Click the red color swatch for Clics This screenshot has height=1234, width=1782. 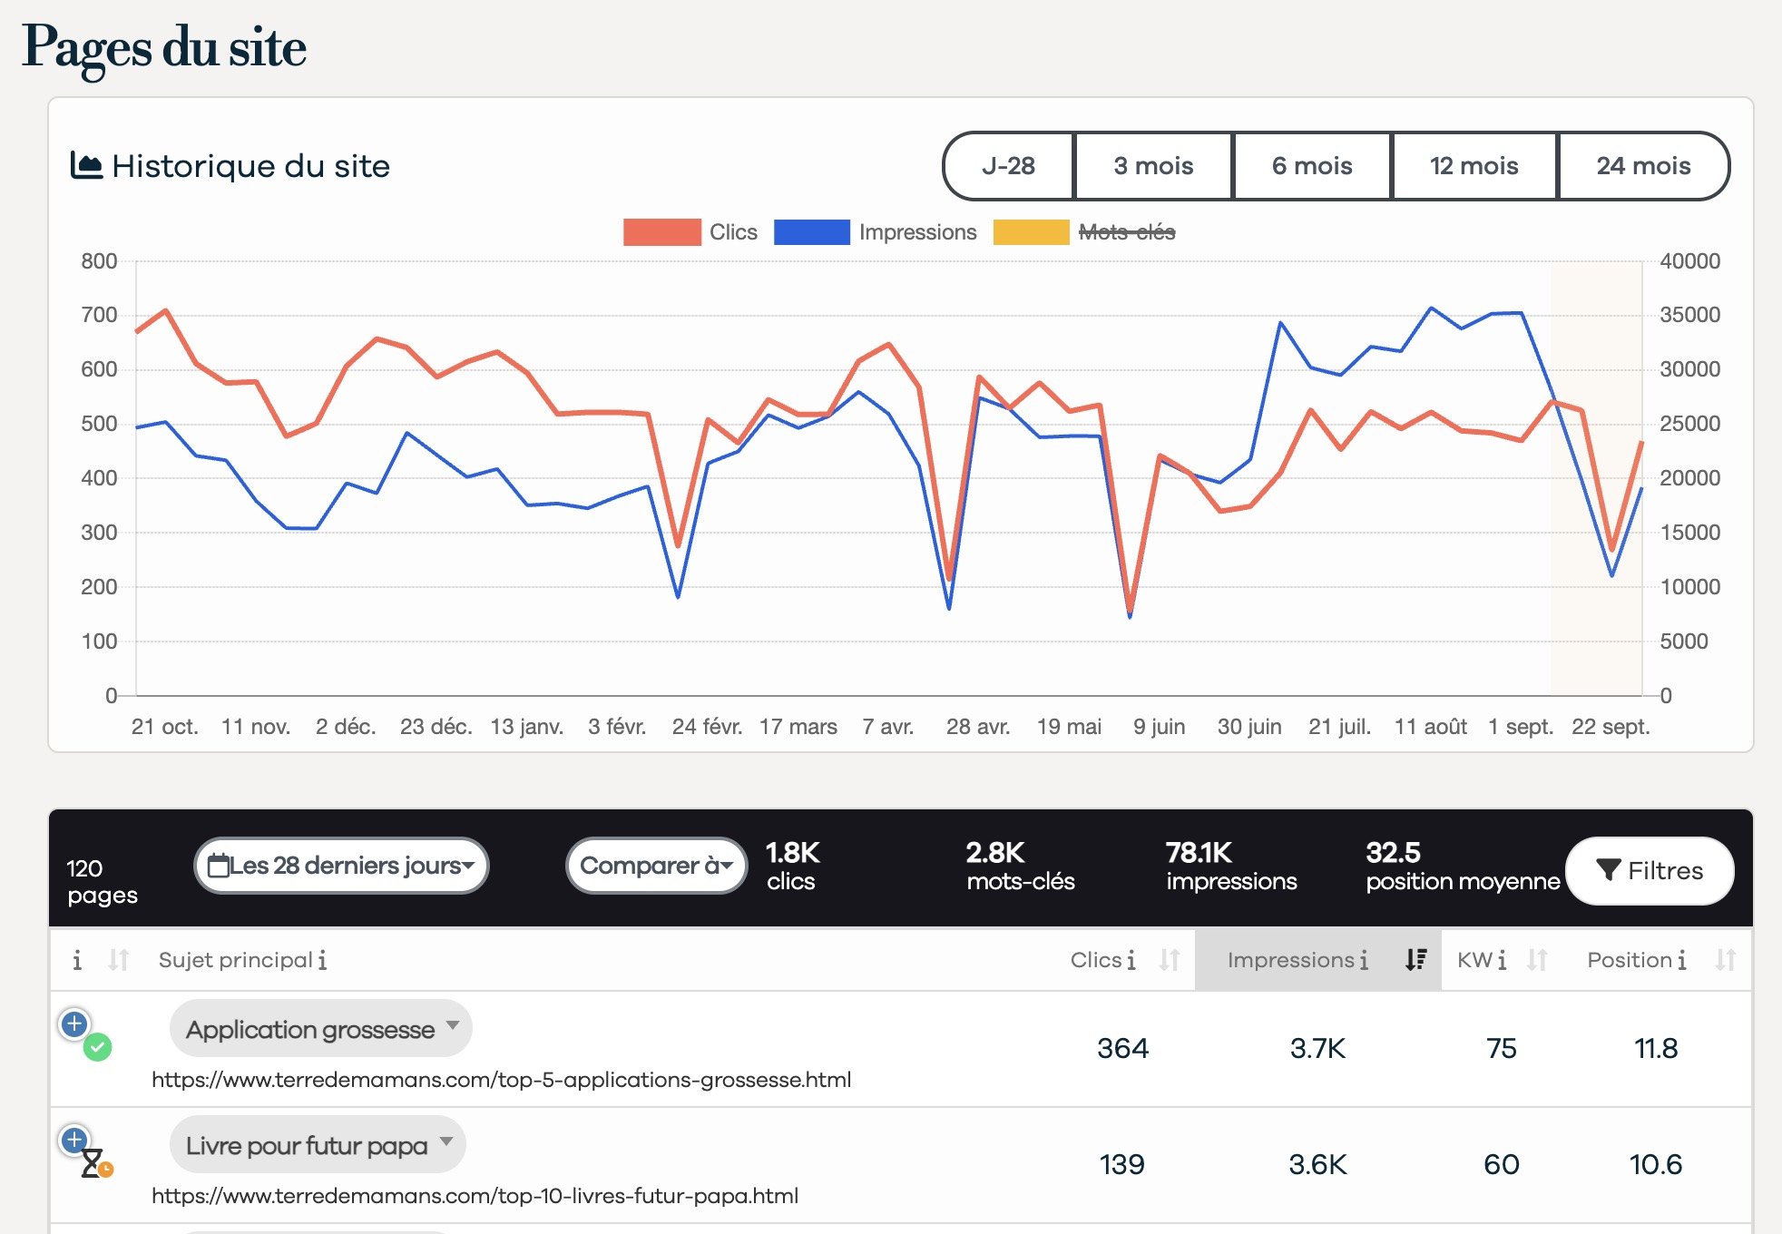tap(661, 232)
